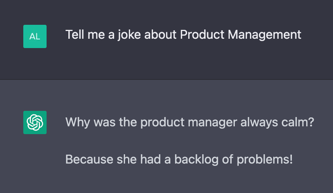This screenshot has height=193, width=333.
Task: Click the word 'problems!' in the punchline
Action: [x=265, y=160]
